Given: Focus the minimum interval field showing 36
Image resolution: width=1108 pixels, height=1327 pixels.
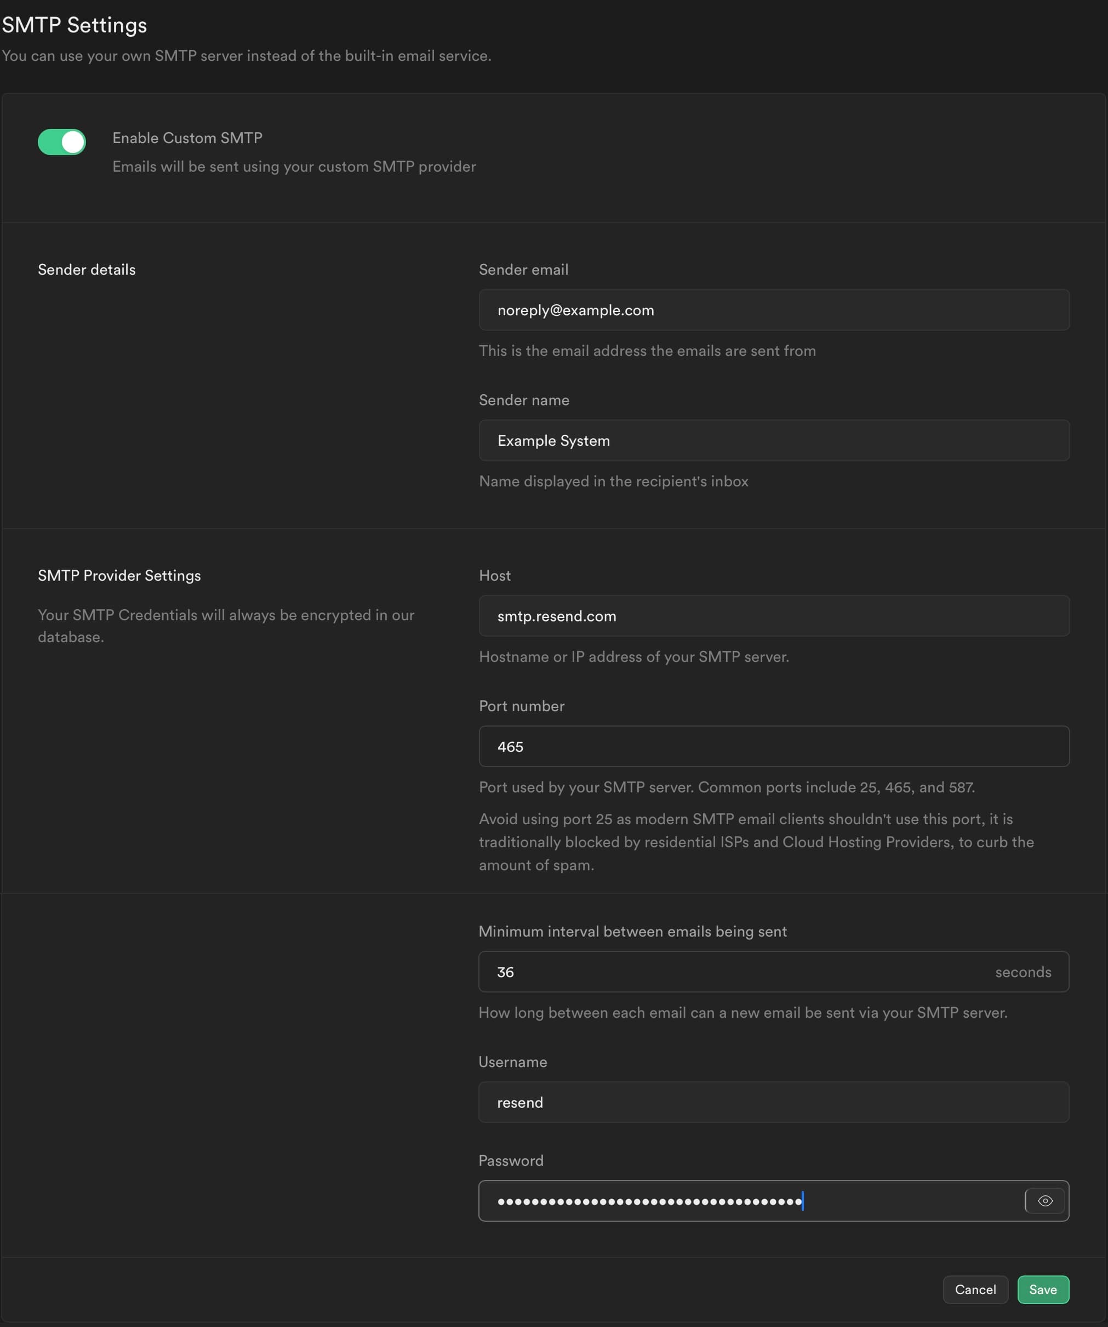Looking at the screenshot, I should point(773,972).
